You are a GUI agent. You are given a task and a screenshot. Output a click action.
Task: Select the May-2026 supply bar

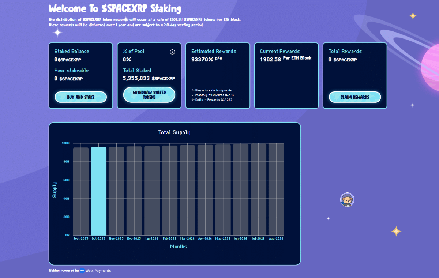coord(223,190)
